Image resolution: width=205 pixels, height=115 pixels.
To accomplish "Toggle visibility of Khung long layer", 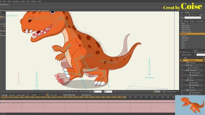I will (182, 60).
